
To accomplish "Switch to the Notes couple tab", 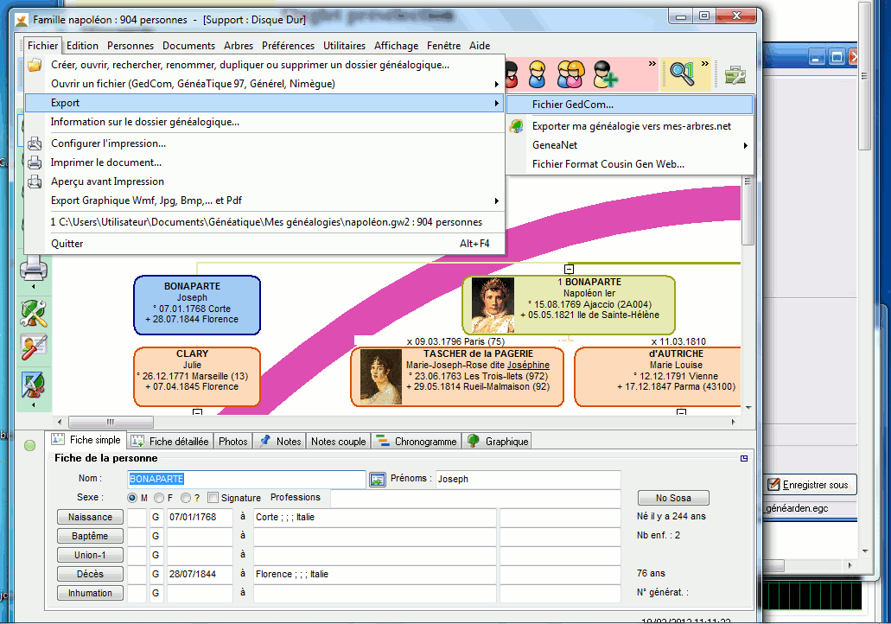I will (338, 441).
